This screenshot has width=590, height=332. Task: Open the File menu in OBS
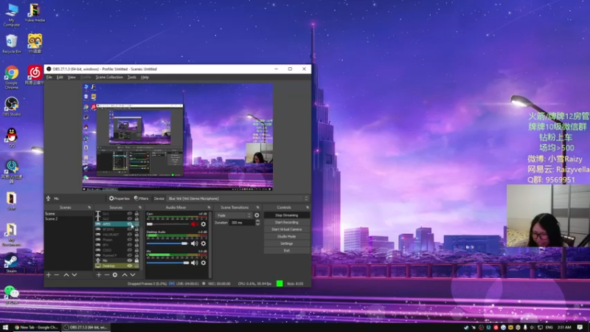49,77
